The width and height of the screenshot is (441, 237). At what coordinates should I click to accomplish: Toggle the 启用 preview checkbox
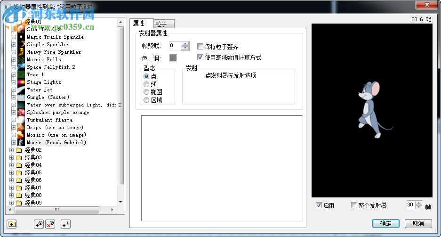[x=319, y=205]
